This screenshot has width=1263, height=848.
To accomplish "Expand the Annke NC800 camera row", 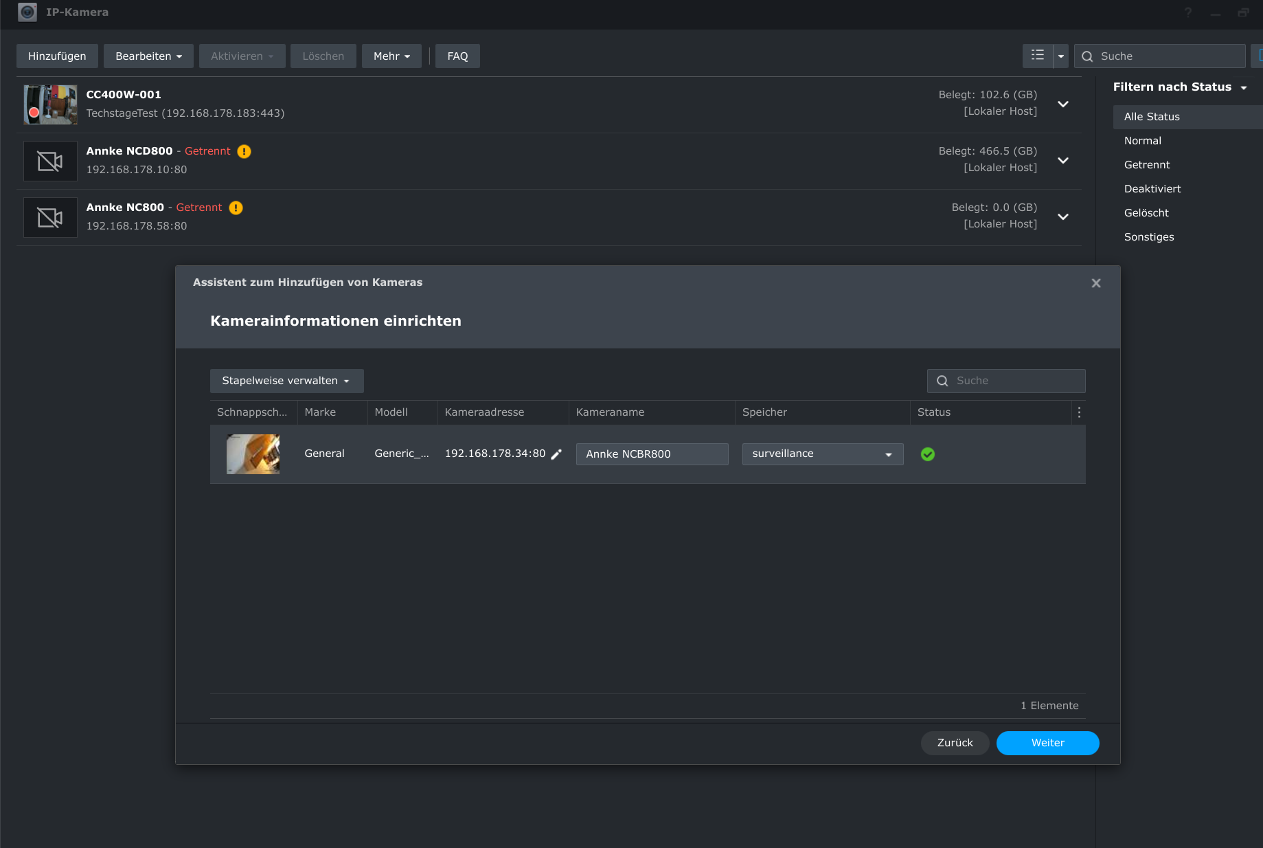I will (x=1063, y=216).
